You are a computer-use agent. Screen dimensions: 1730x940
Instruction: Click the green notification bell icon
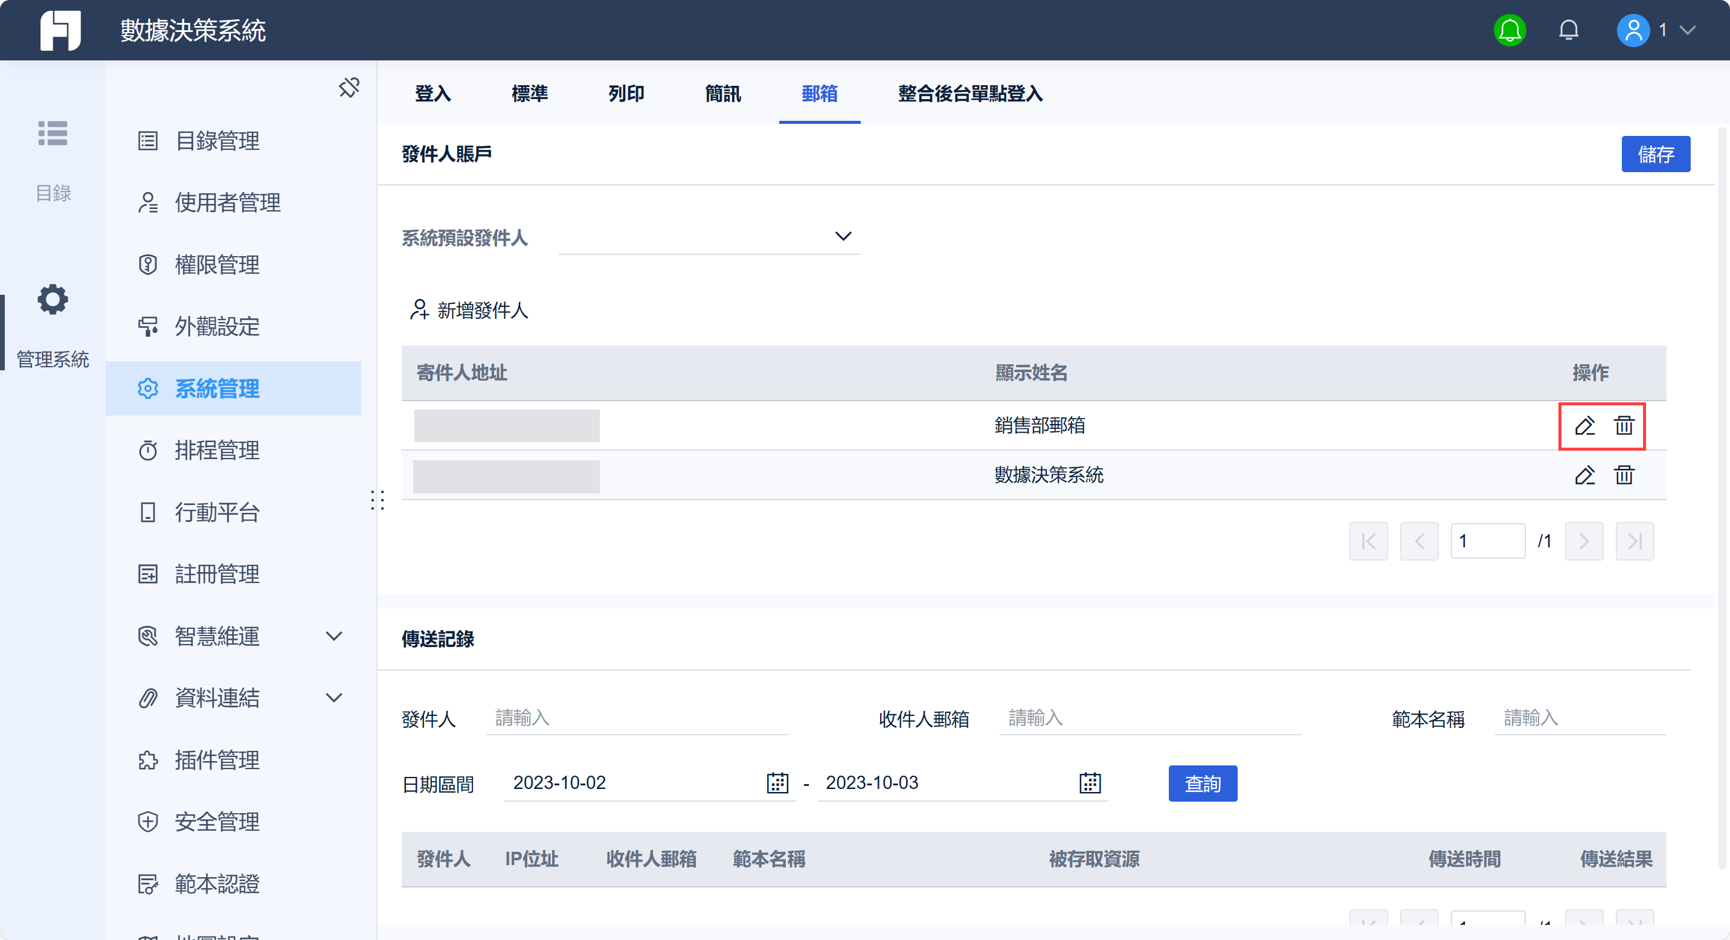pos(1509,30)
